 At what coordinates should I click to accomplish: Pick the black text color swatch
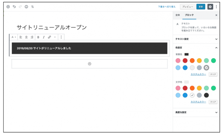click(x=206, y=95)
